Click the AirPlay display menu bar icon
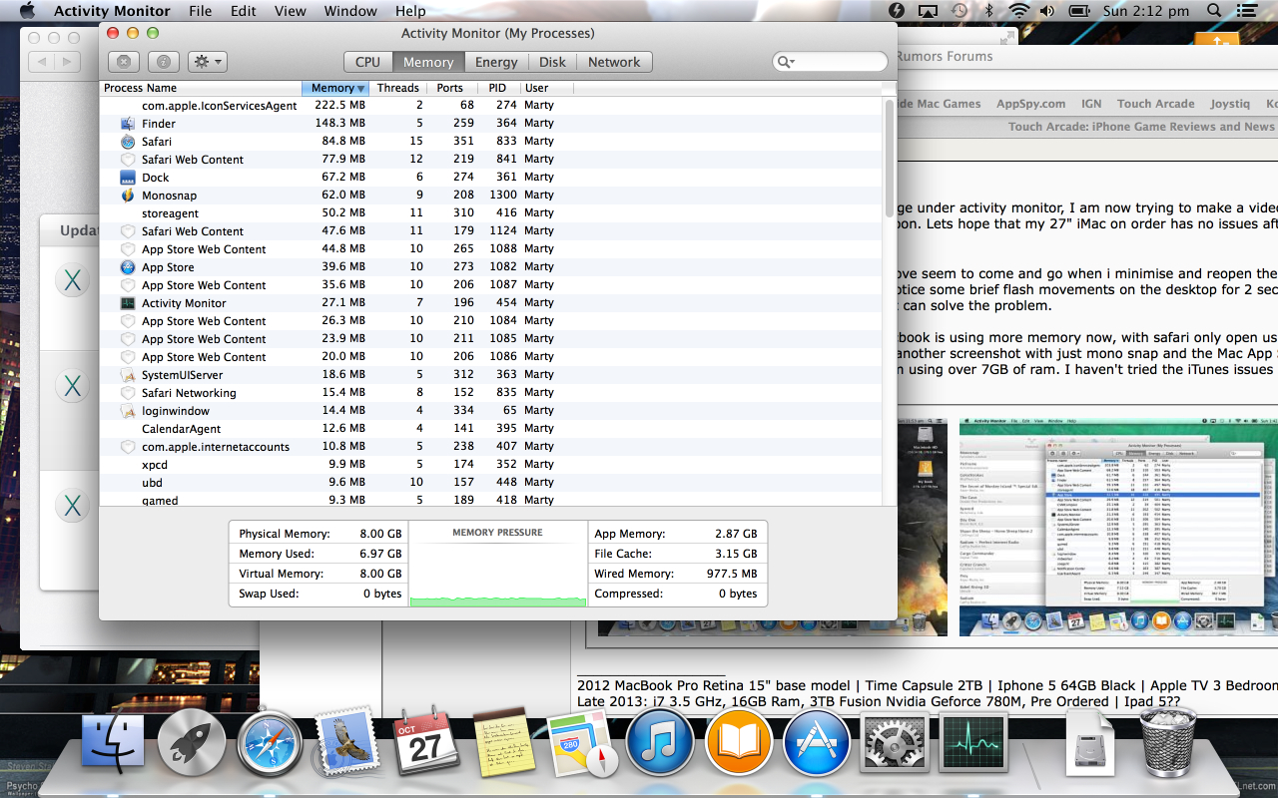Viewport: 1278px width, 798px height. 928,11
